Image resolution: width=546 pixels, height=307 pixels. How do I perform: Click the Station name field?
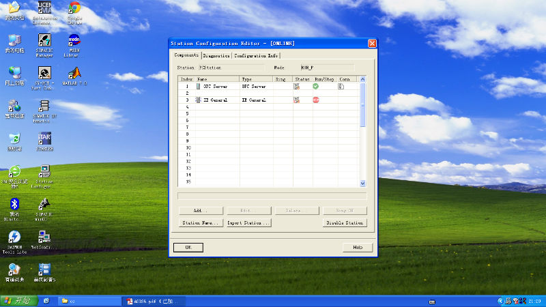(231, 68)
